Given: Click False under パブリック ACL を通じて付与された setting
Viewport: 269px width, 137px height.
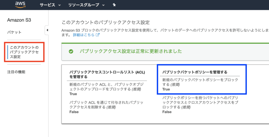Looking at the screenshot, I should tap(74, 112).
